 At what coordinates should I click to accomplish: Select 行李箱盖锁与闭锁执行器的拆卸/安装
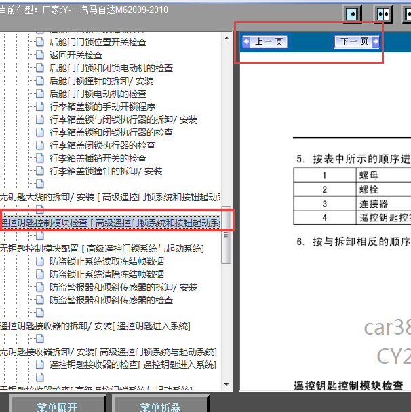click(x=123, y=119)
